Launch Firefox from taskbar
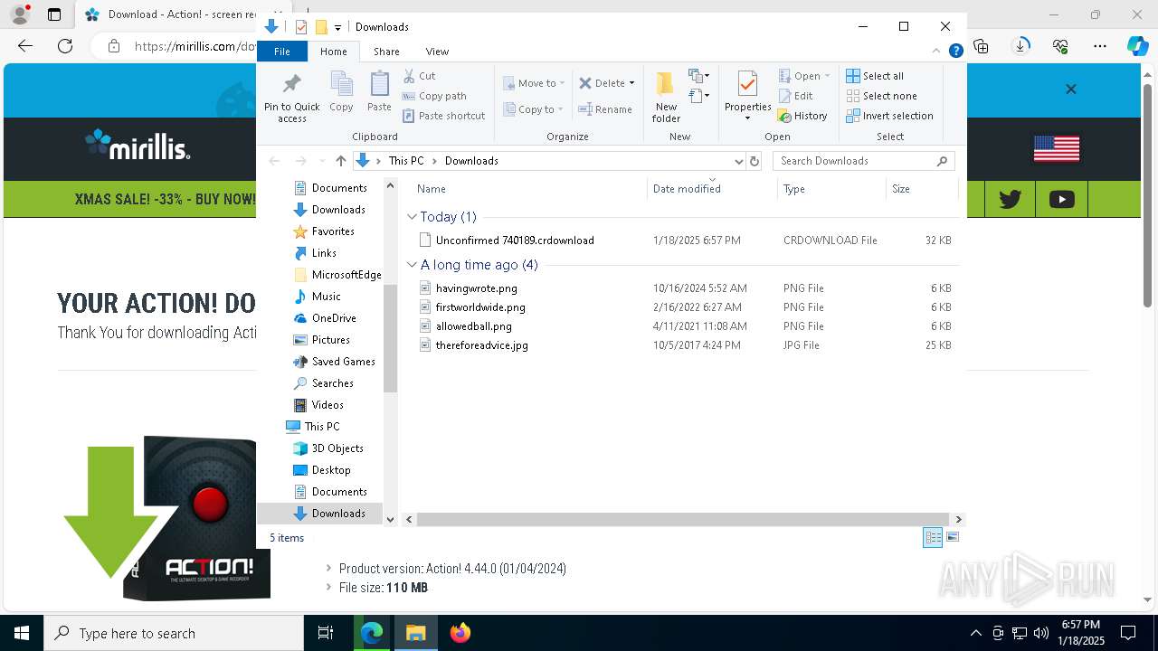 pos(460,633)
